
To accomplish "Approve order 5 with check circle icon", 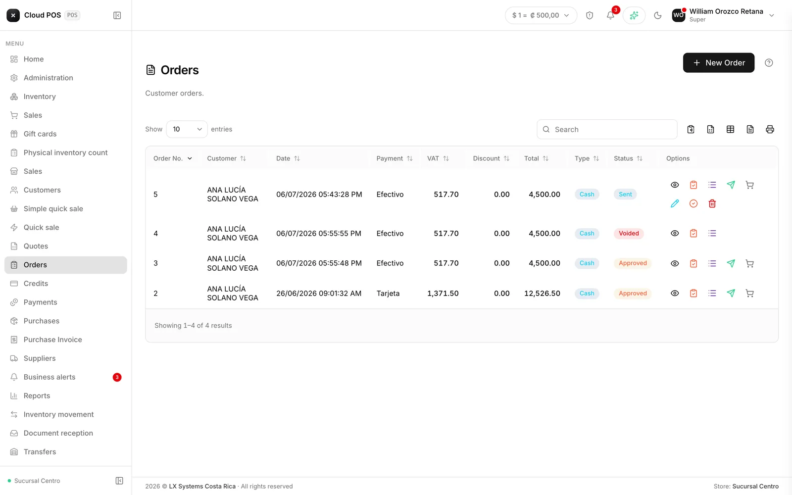I will pyautogui.click(x=693, y=203).
